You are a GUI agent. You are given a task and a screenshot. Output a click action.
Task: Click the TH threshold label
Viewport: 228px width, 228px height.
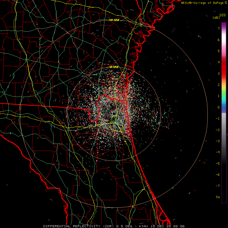click(x=218, y=197)
